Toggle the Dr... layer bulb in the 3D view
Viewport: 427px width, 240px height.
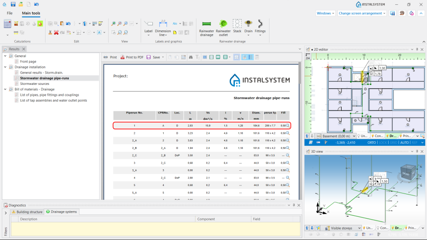point(392,228)
